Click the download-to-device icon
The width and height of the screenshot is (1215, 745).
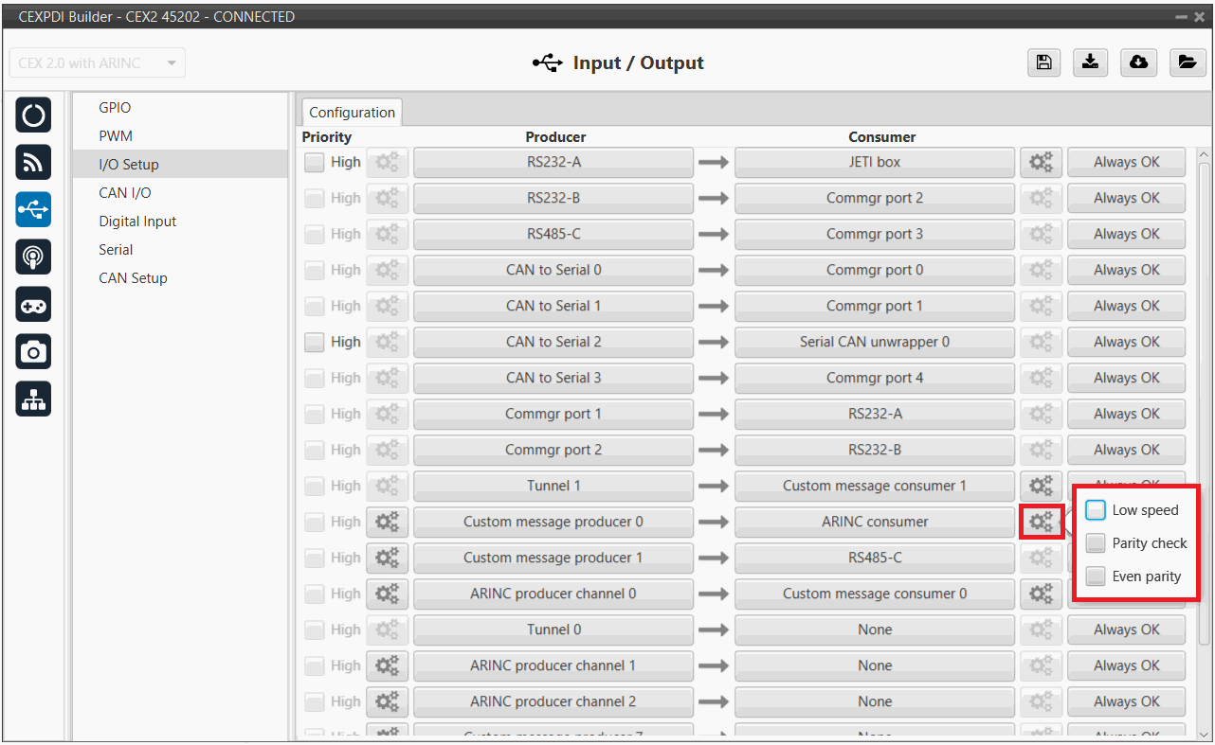coord(1091,62)
